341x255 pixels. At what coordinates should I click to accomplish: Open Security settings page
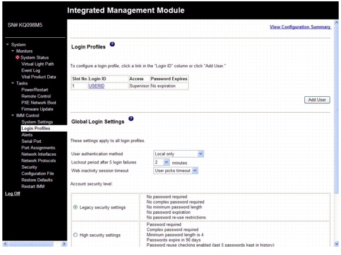[29, 167]
